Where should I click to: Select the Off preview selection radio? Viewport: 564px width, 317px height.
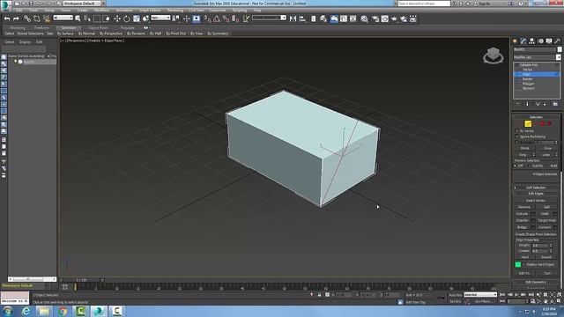pos(515,166)
